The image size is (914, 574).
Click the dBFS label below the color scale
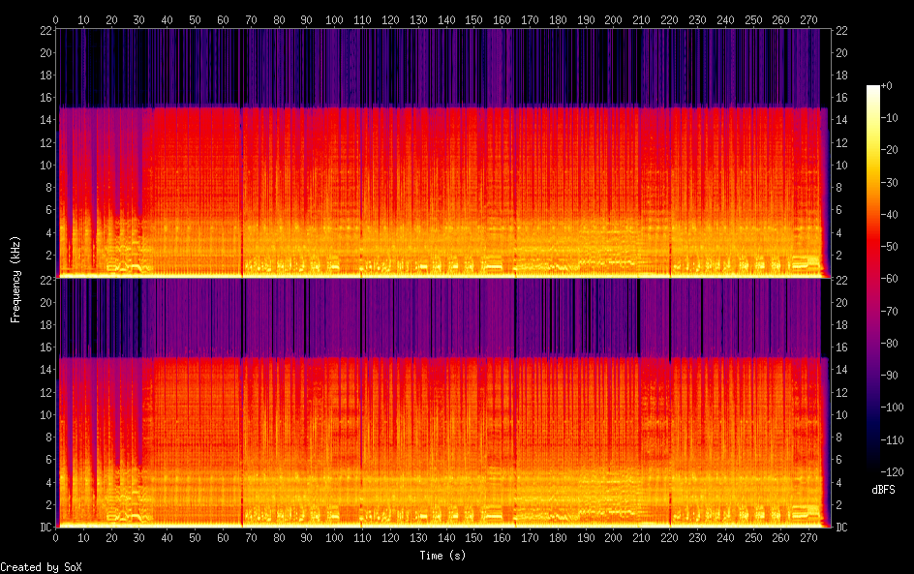(x=883, y=490)
